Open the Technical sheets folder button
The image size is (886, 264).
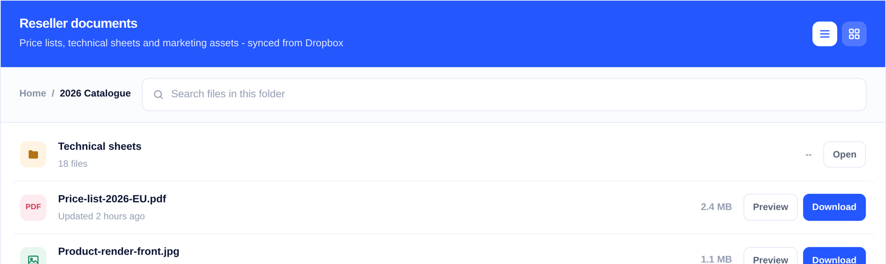click(844, 155)
